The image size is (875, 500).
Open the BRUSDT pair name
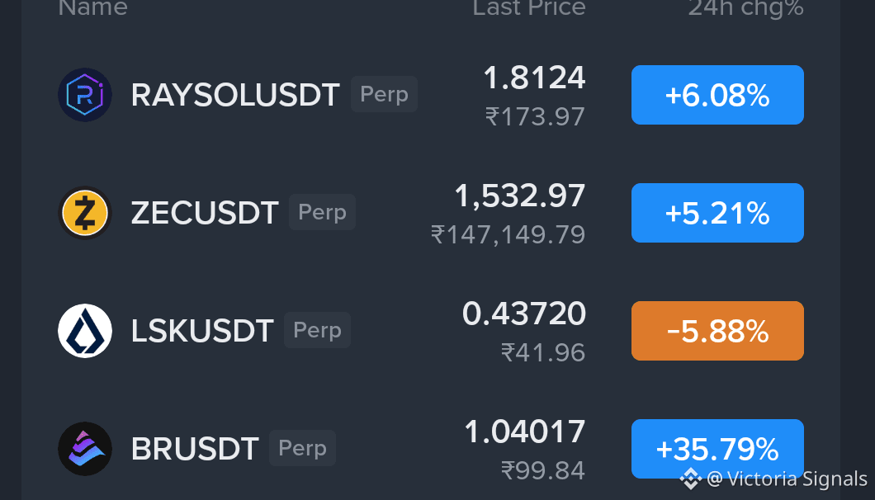[x=195, y=449]
